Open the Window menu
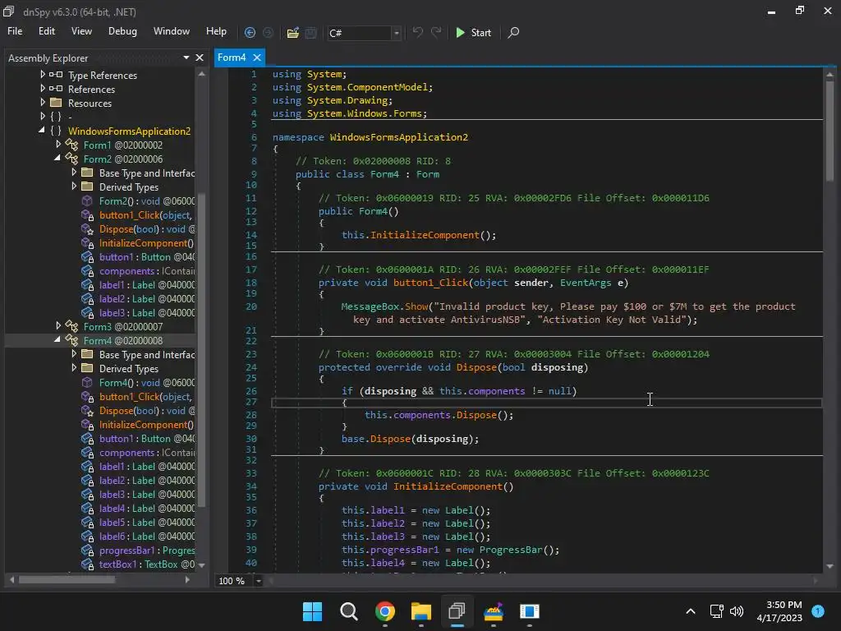This screenshot has width=841, height=631. (171, 31)
